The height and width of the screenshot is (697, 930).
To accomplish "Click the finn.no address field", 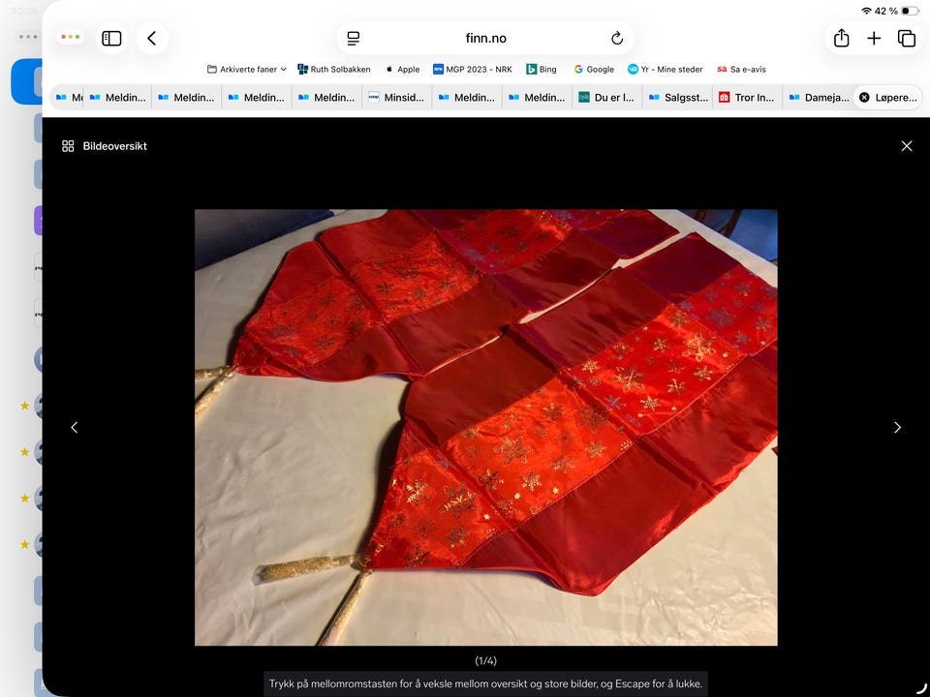I will 485,39.
